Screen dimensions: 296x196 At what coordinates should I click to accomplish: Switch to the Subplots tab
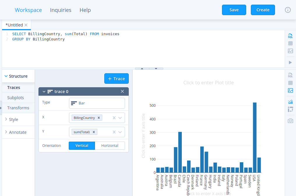(16, 98)
